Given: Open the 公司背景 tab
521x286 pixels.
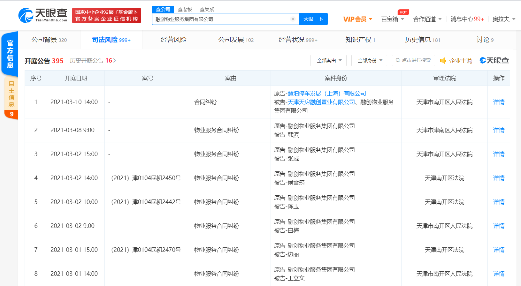Looking at the screenshot, I should [49, 40].
